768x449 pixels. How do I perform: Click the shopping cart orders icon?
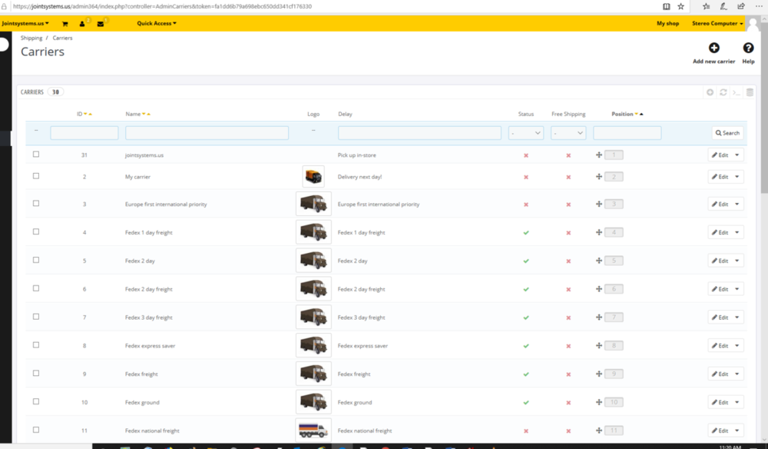tap(65, 24)
